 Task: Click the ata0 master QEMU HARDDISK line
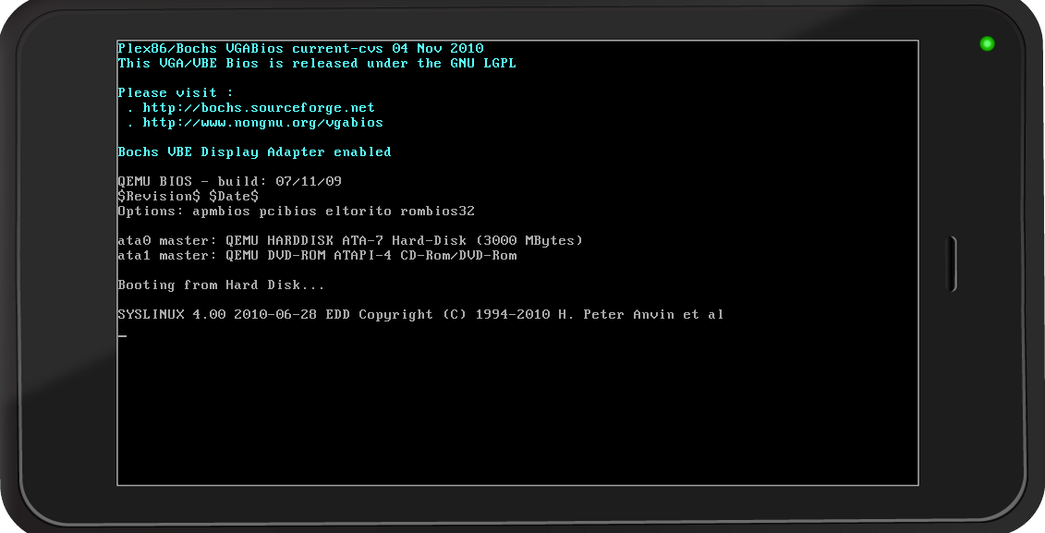[x=350, y=240]
